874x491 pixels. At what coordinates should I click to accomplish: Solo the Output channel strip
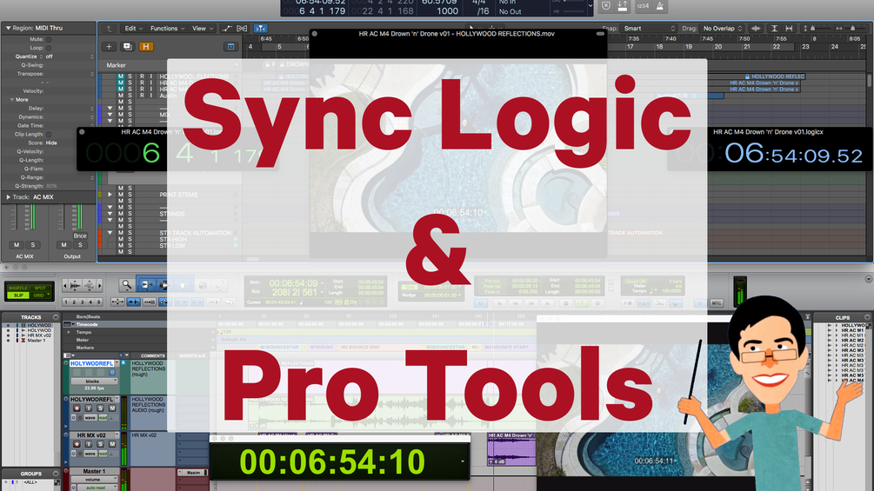[80, 245]
